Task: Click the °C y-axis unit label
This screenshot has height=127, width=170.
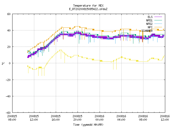Action: pyautogui.click(x=3, y=63)
